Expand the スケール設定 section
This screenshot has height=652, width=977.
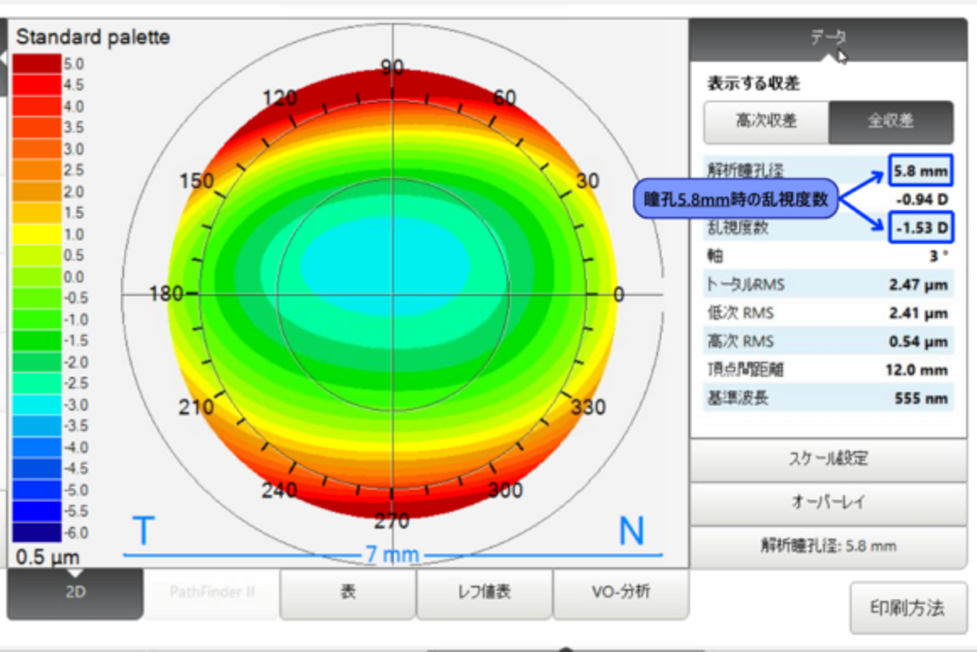tap(828, 459)
